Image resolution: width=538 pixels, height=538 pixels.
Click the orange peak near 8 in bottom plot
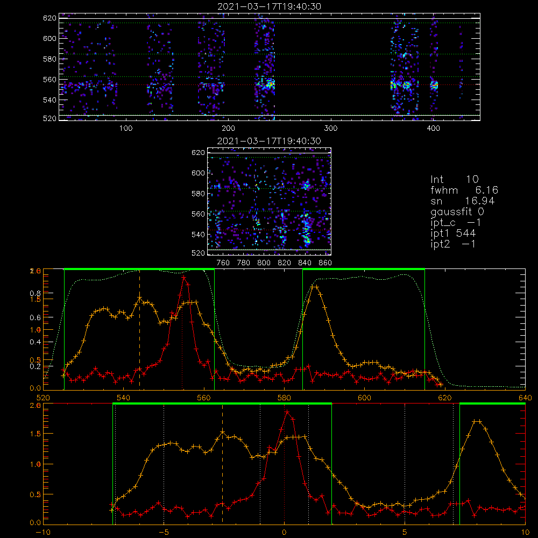477,421
